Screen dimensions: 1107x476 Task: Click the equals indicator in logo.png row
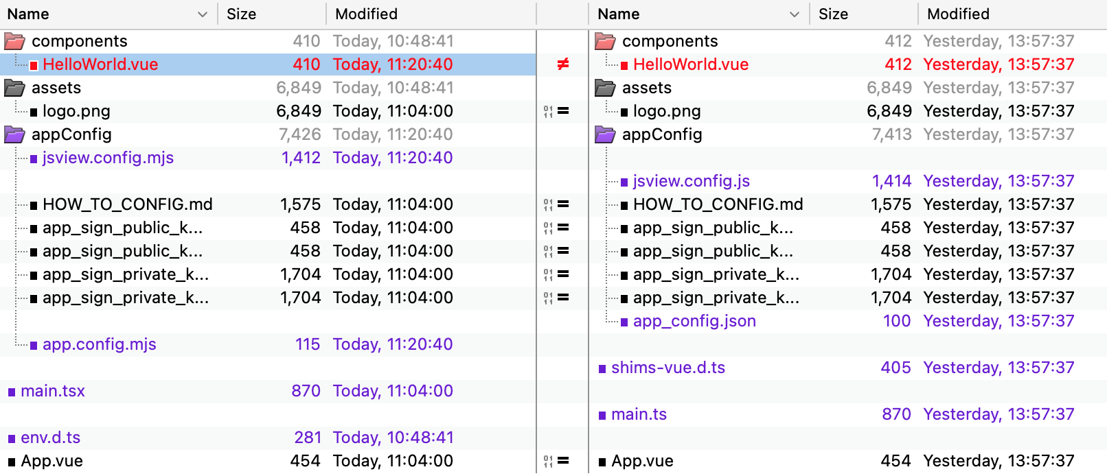click(562, 111)
